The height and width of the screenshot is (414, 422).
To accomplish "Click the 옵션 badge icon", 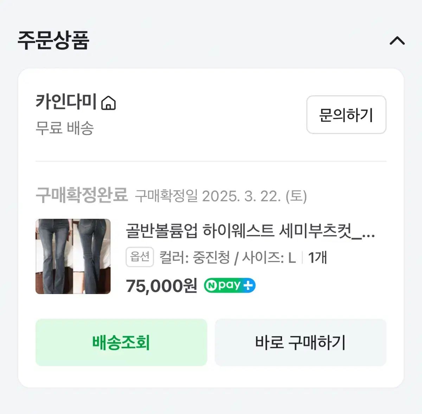I will click(x=140, y=257).
